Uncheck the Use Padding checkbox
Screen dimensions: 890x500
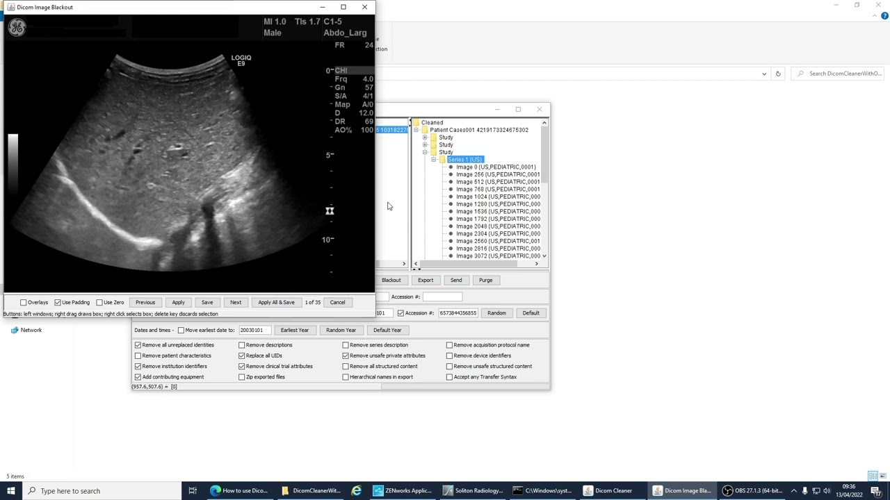click(x=58, y=302)
